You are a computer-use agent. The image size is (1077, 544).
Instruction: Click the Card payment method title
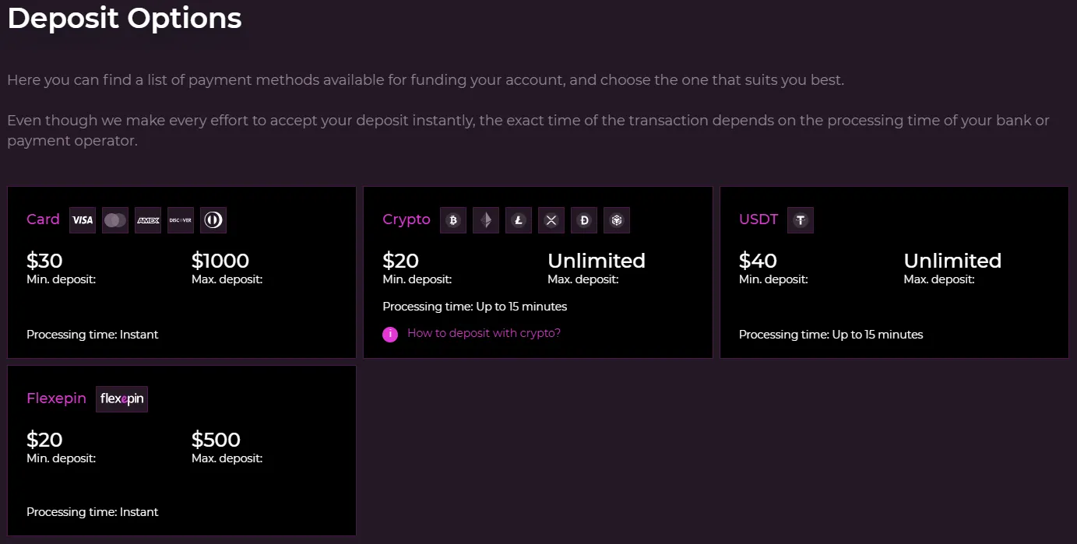[x=43, y=219]
